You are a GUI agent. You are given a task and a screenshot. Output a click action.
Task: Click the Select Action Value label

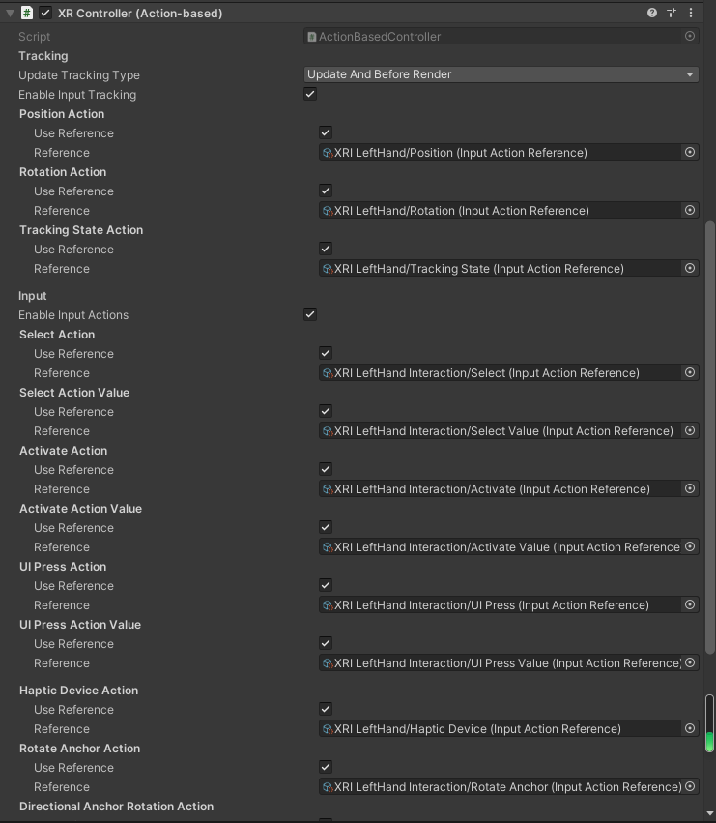point(74,392)
